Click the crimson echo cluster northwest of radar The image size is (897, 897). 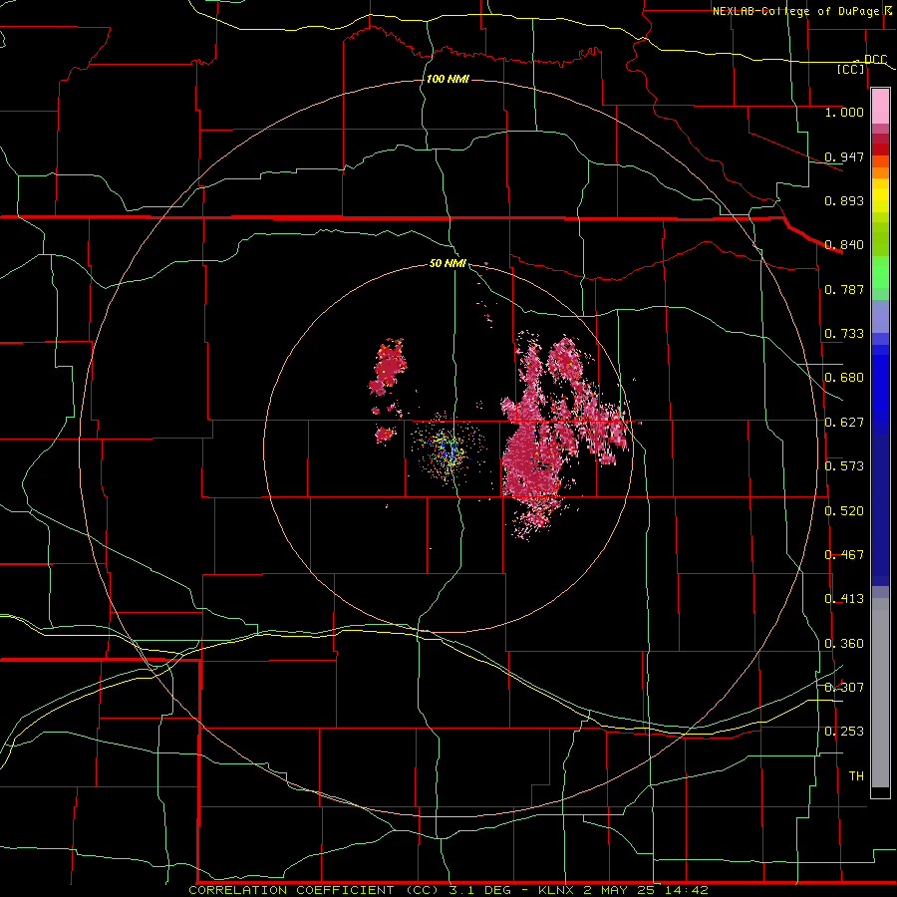(x=390, y=366)
